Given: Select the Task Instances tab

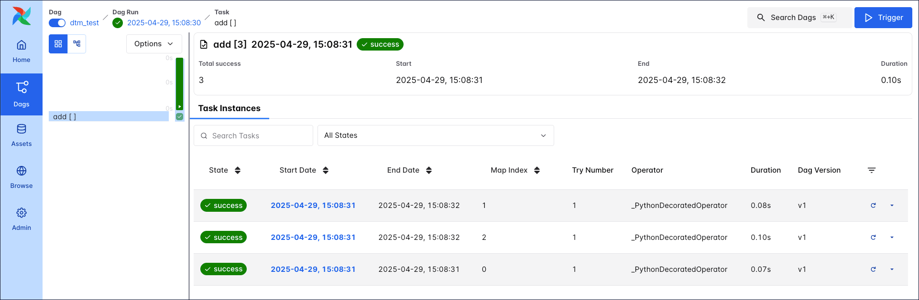Looking at the screenshot, I should coord(230,108).
